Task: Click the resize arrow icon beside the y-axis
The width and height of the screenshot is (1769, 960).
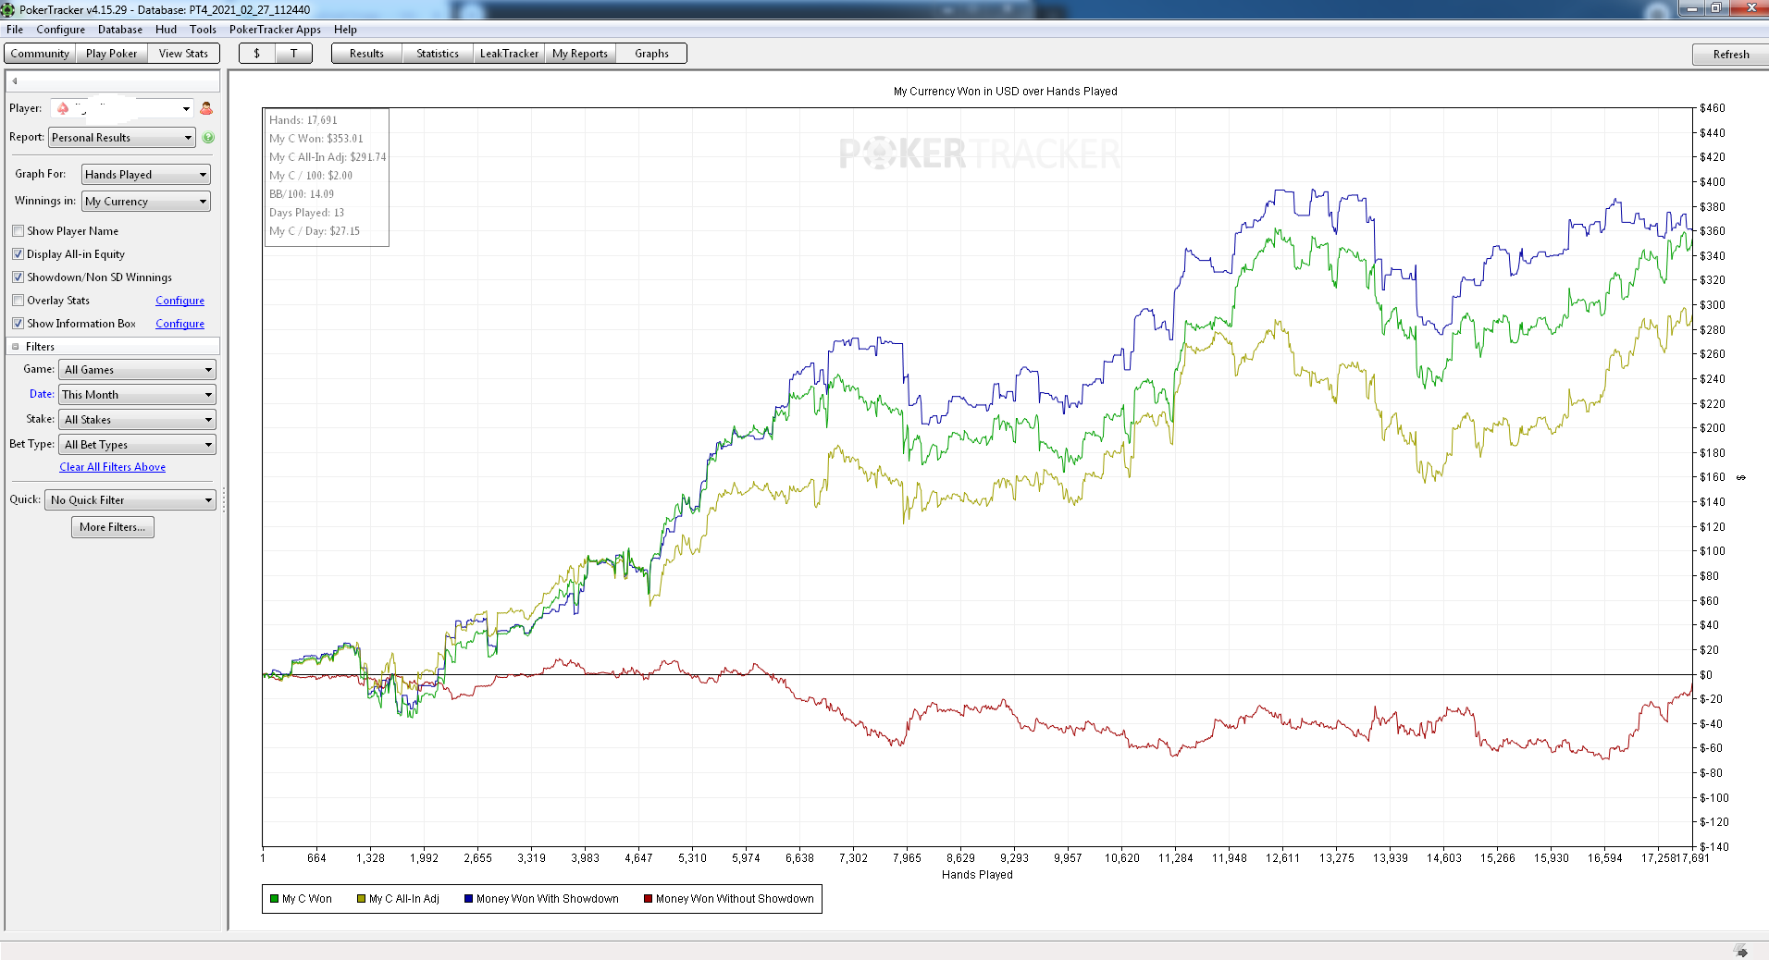Action: pyautogui.click(x=1740, y=477)
